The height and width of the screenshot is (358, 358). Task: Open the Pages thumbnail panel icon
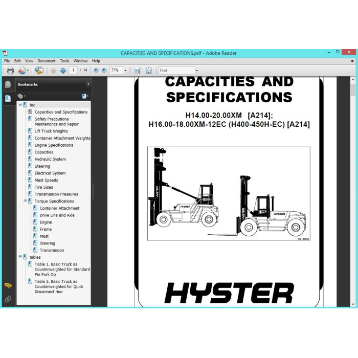click(x=8, y=84)
